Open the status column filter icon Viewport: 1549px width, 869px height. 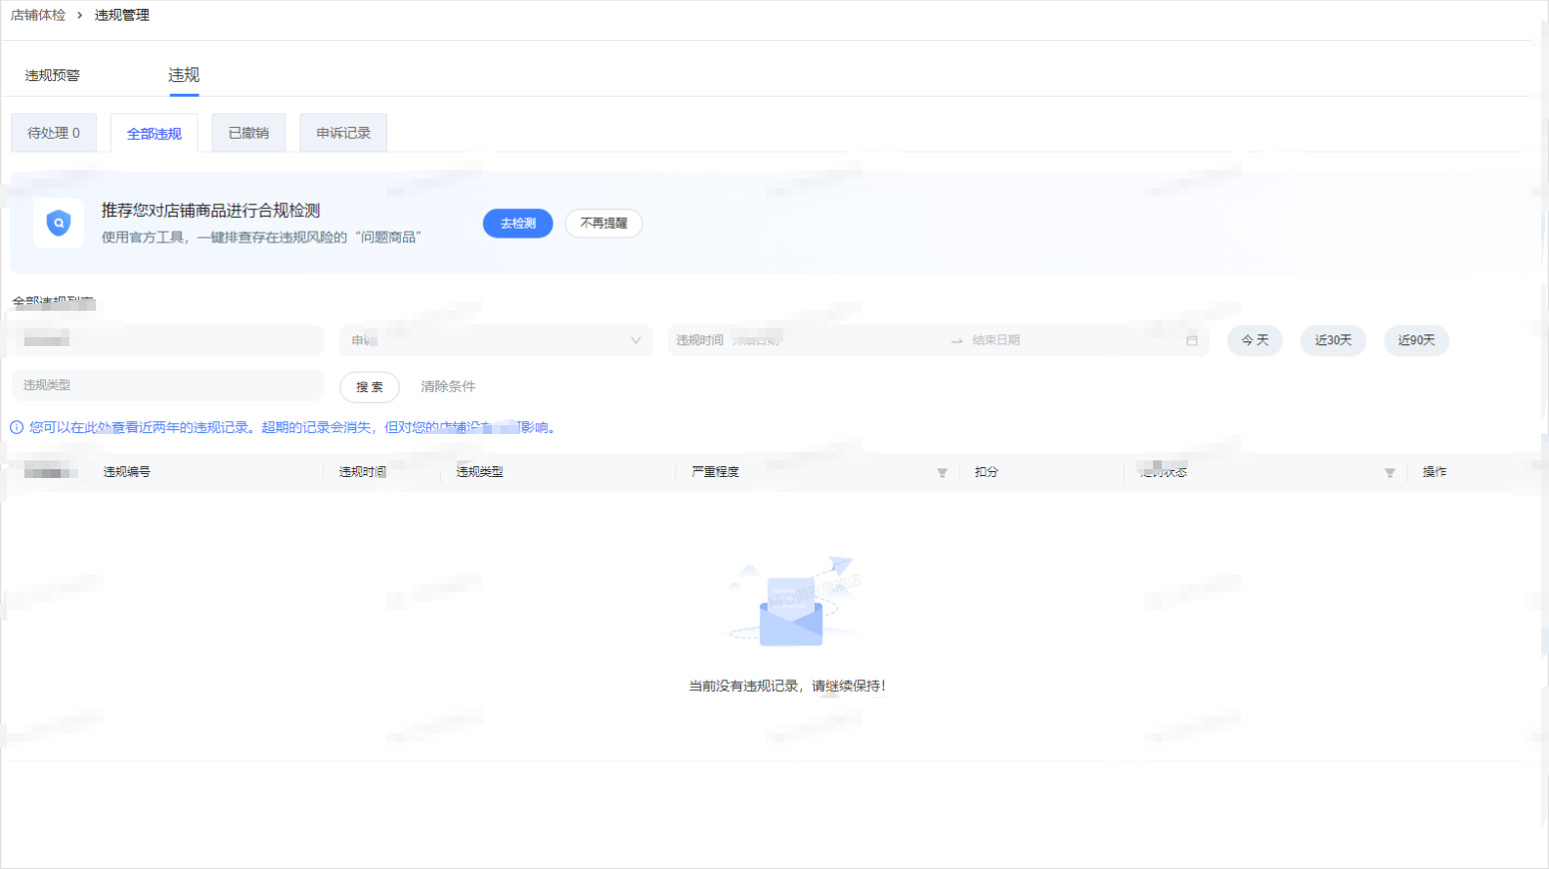point(1389,473)
